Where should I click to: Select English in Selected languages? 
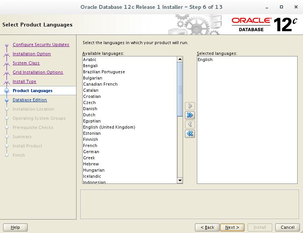[x=247, y=59]
